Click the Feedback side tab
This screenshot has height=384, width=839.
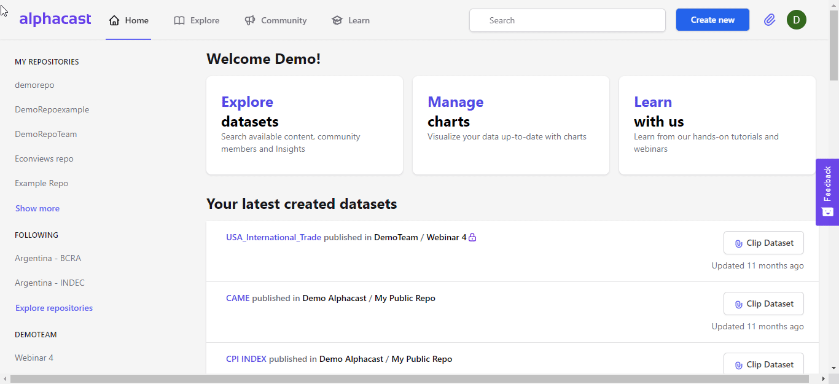click(x=827, y=192)
